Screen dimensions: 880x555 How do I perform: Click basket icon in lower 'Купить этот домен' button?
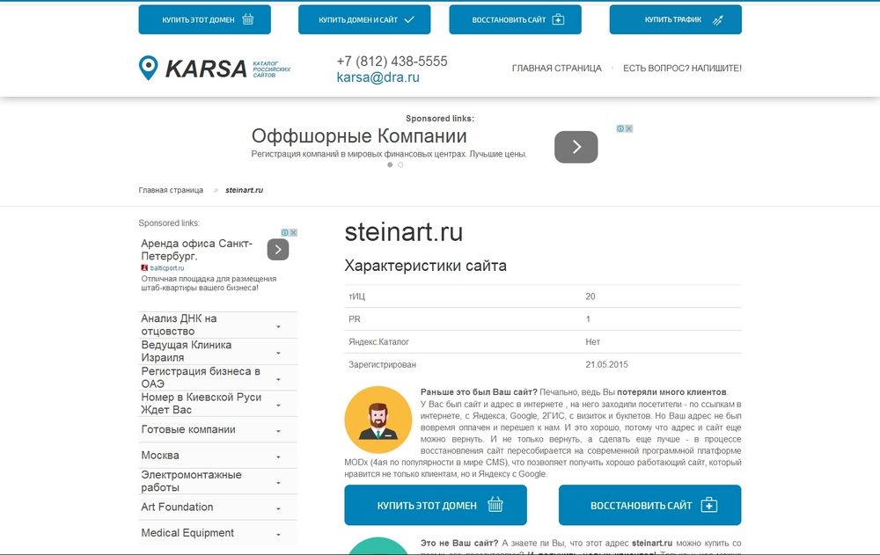click(x=495, y=505)
